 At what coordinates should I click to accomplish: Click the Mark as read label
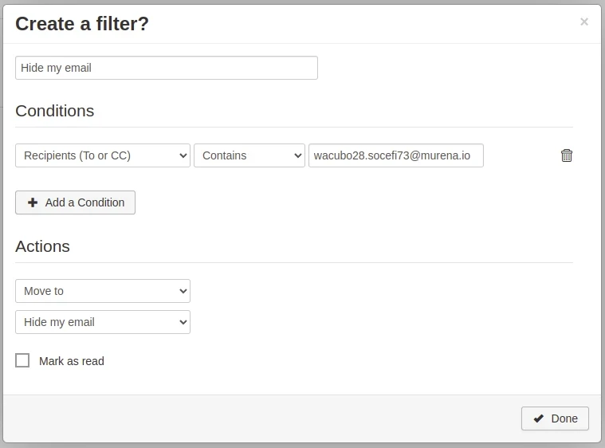(x=72, y=361)
